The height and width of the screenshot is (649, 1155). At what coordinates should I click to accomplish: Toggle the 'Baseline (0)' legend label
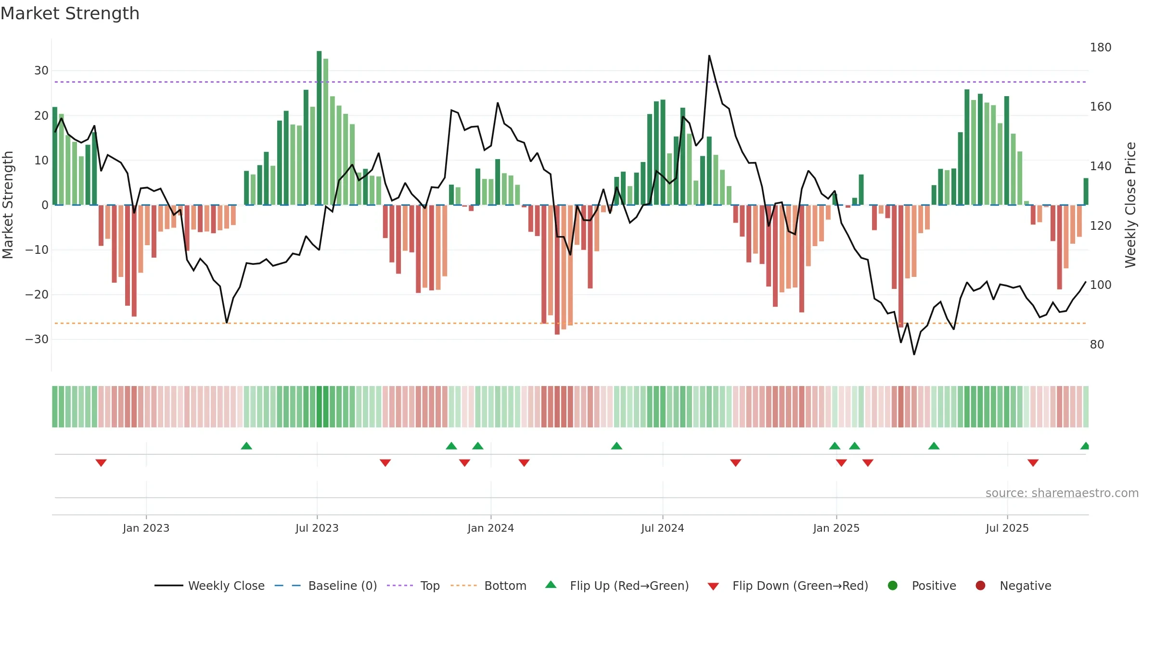pos(343,586)
